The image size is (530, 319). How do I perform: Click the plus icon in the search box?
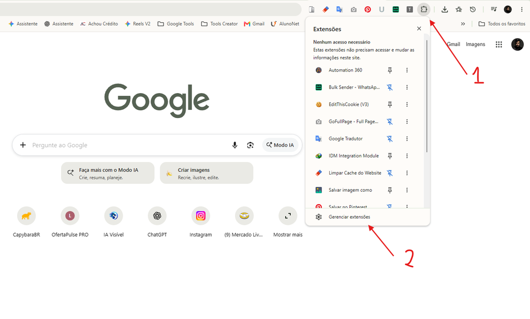(23, 145)
